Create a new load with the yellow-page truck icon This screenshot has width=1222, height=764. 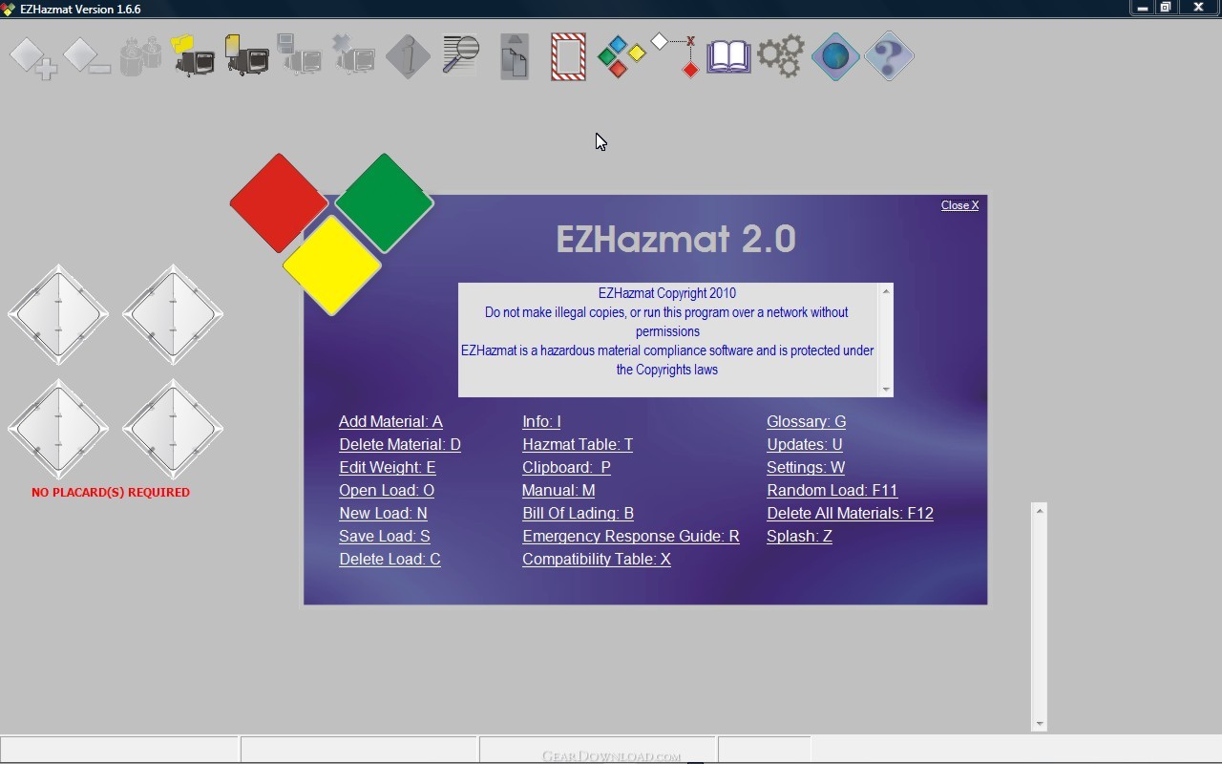pyautogui.click(x=247, y=55)
